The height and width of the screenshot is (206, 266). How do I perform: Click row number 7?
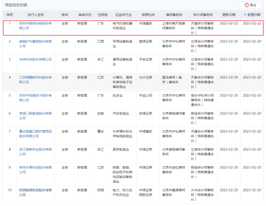[10, 131]
